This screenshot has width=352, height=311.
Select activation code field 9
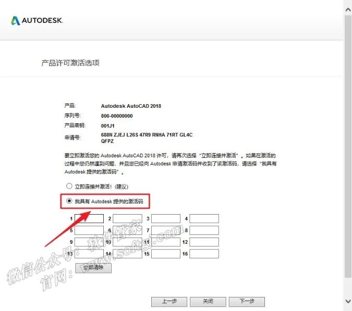(x=89, y=242)
